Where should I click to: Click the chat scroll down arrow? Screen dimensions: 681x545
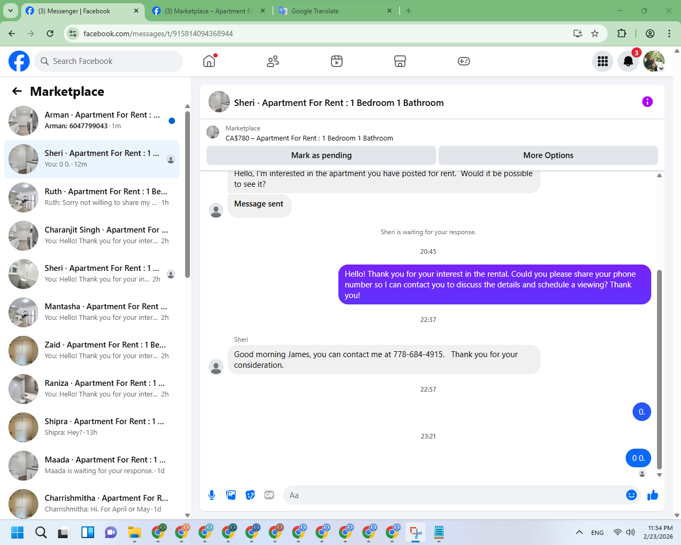coord(660,475)
